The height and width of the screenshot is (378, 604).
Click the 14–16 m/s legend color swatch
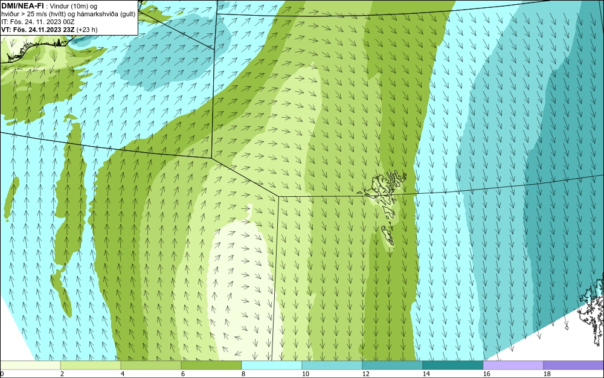[x=452, y=365]
